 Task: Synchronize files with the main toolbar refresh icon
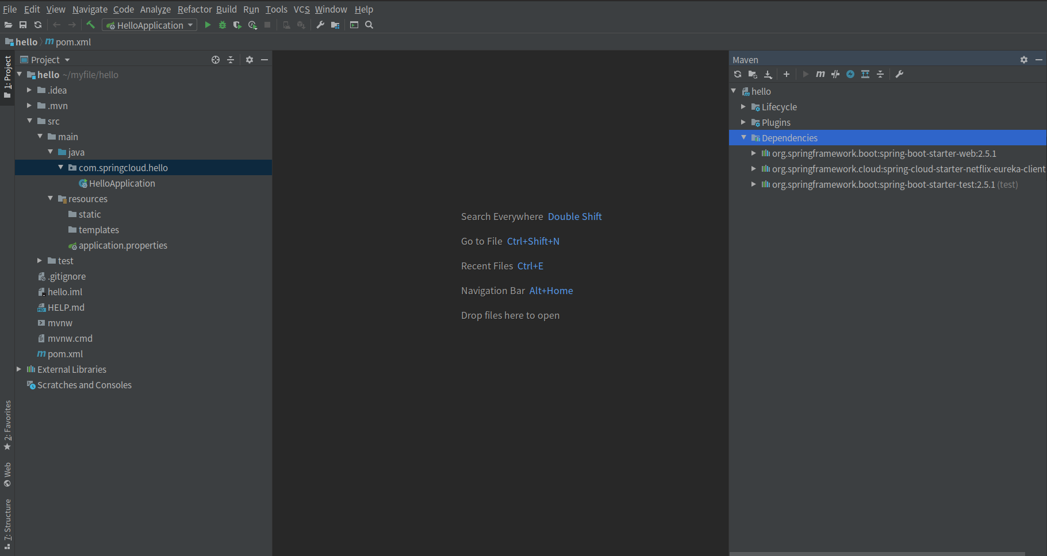(x=38, y=25)
